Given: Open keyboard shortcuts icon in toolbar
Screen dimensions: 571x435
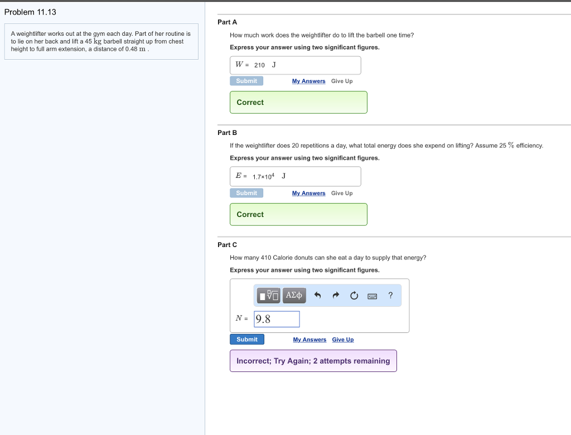Looking at the screenshot, I should tap(372, 296).
